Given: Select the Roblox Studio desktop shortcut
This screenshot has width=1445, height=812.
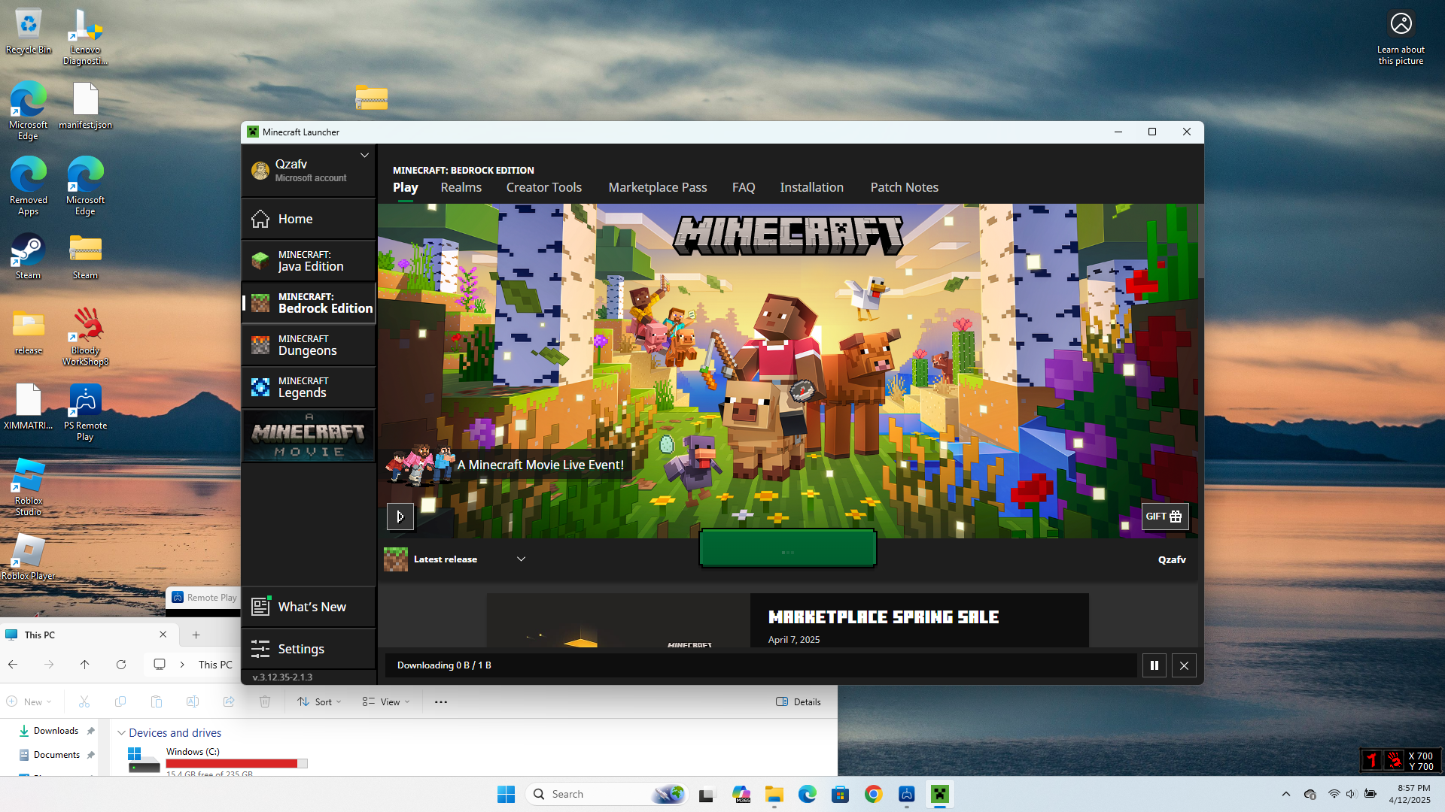Looking at the screenshot, I should tap(29, 487).
